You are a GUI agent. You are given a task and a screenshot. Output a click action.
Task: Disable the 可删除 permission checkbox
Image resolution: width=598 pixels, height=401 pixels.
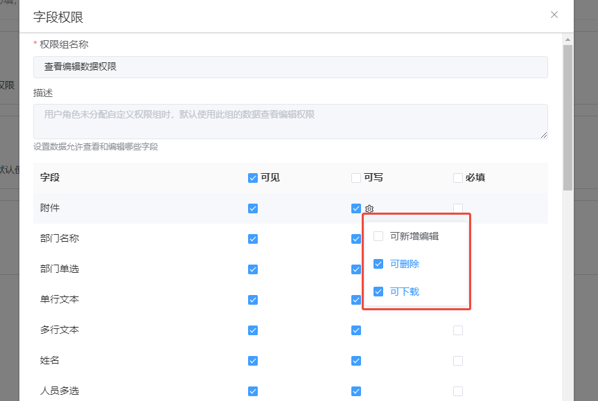pyautogui.click(x=378, y=264)
